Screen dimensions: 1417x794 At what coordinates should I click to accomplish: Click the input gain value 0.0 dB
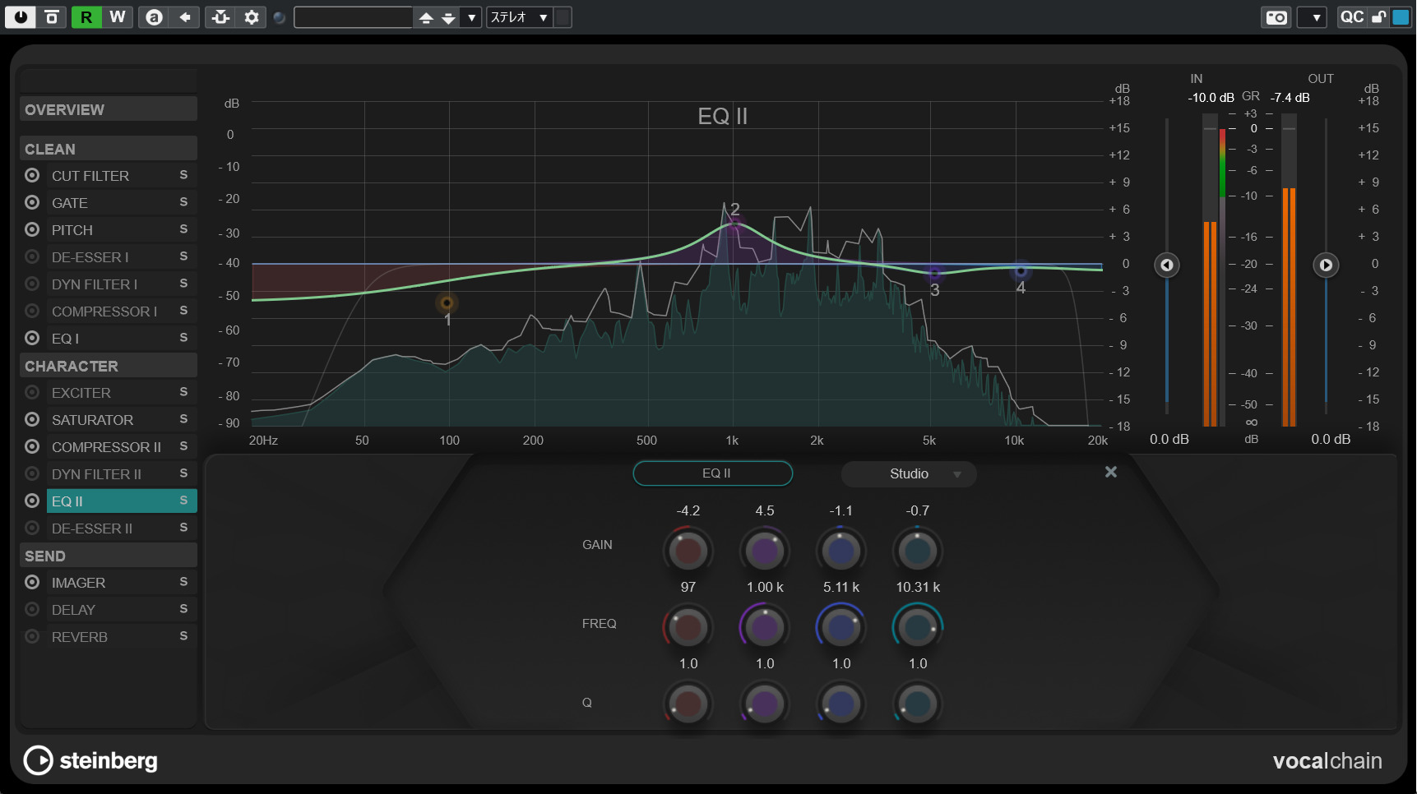click(1169, 439)
